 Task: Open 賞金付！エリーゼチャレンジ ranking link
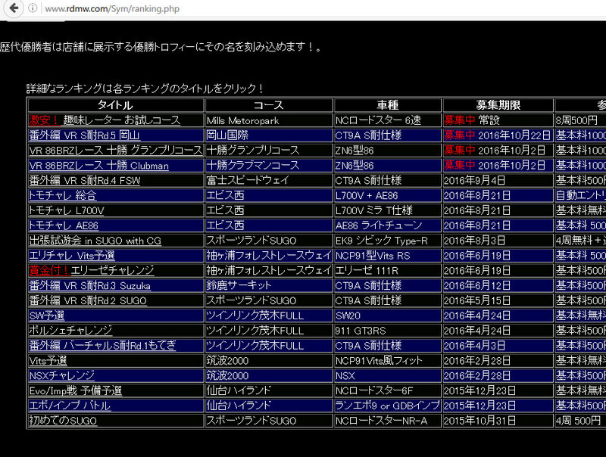(91, 270)
